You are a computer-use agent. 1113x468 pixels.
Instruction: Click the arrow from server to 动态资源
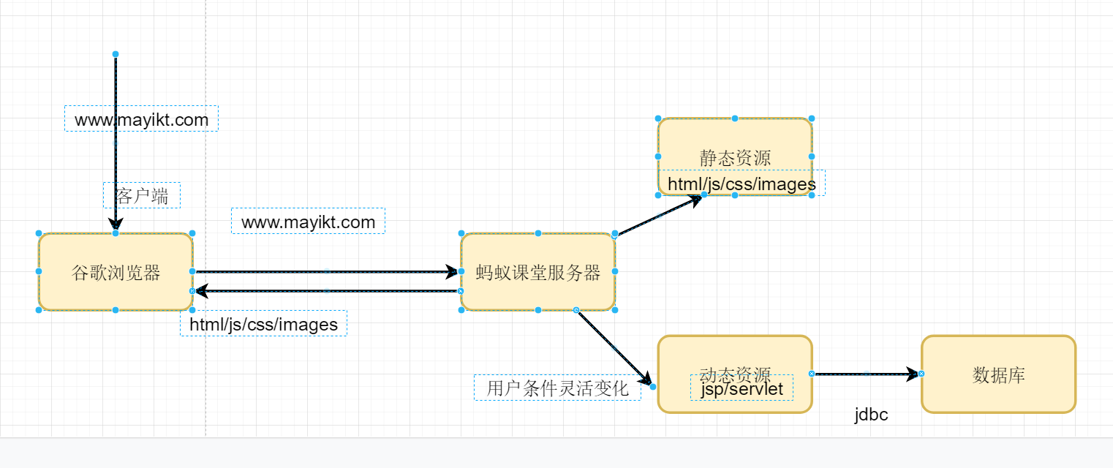614,348
